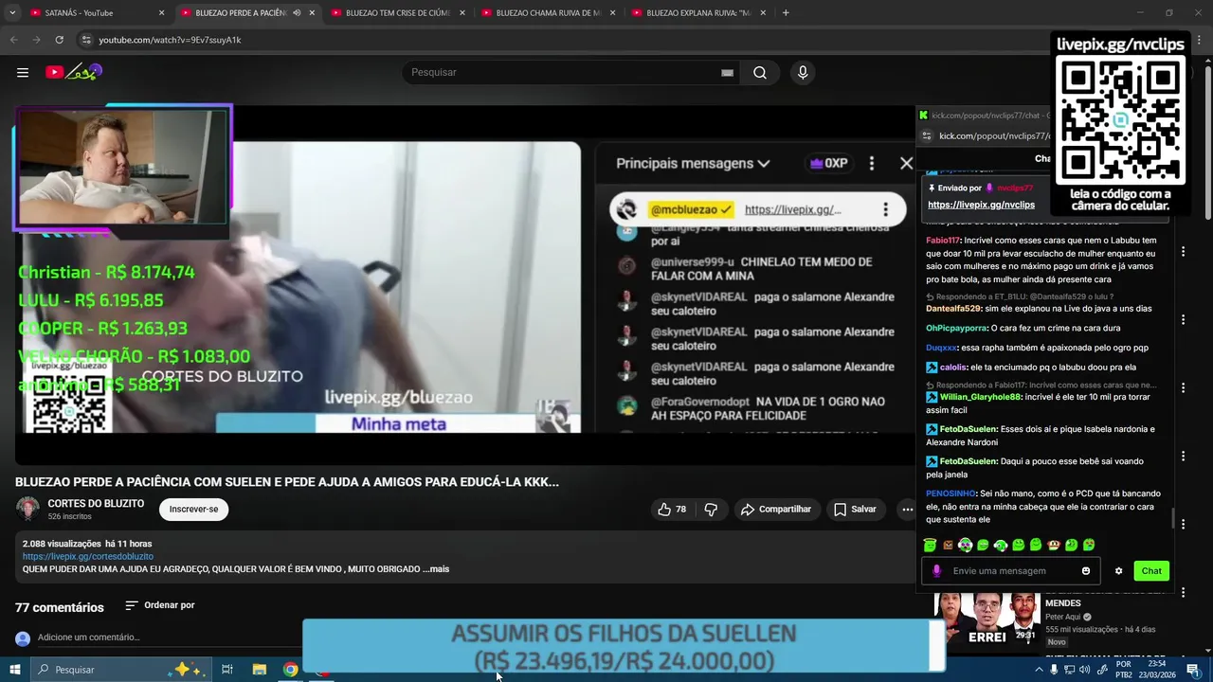Mute the BLUEZAO PERDE A PACIÊNCIA tab audio
Viewport: 1213px width, 682px height.
coord(297,12)
